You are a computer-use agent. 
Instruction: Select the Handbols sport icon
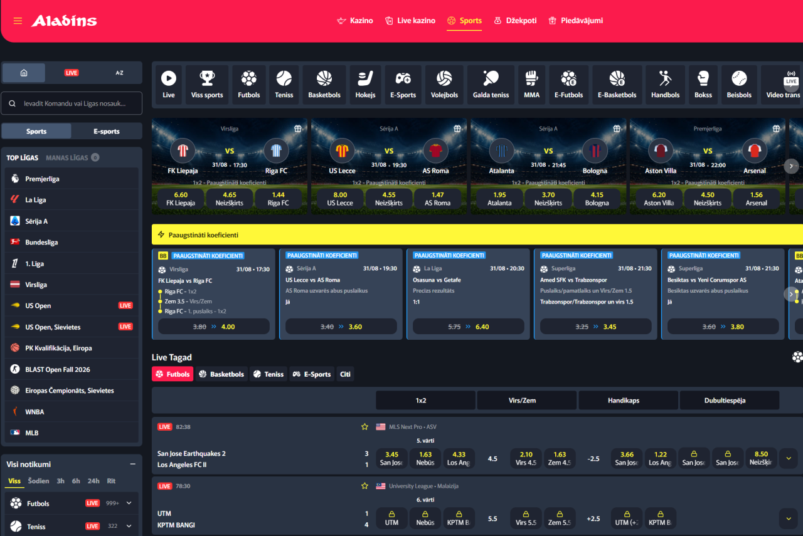tap(666, 85)
